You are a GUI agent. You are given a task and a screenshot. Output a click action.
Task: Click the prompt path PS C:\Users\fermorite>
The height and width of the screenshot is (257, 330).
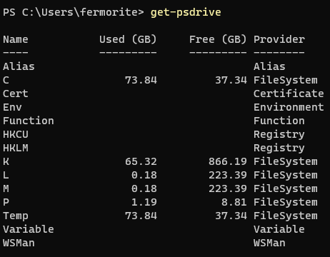[74, 12]
